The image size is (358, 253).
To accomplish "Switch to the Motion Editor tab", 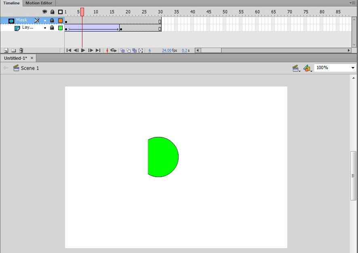I will click(38, 2).
